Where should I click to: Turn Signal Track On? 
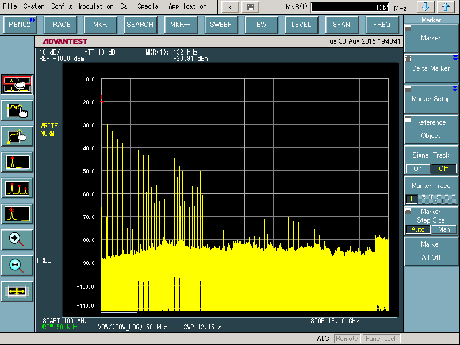pos(418,168)
